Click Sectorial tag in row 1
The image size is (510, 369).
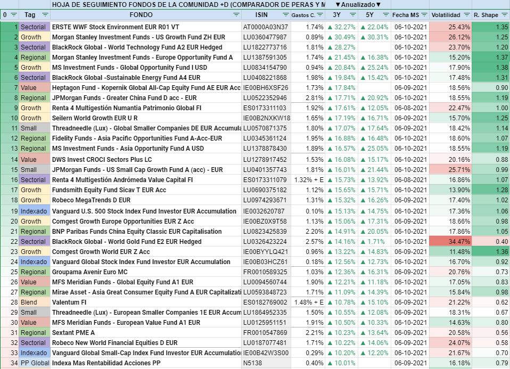pyautogui.click(x=35, y=27)
